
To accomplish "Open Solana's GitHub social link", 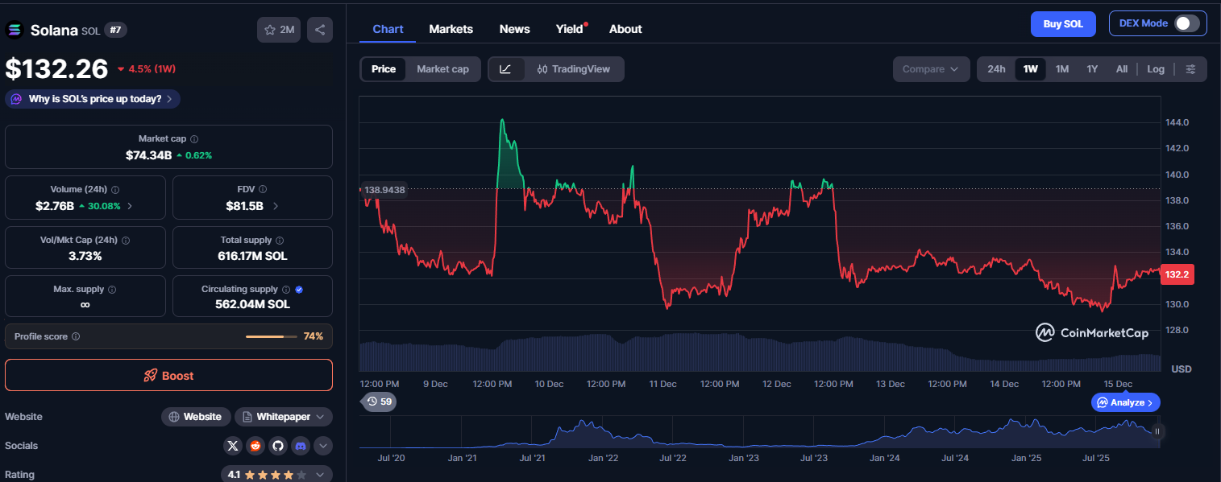I will point(278,445).
